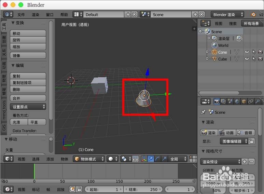The width and height of the screenshot is (264, 194).
Task: Toggle Cube selectability arrow icon
Action: pyautogui.click(x=254, y=59)
